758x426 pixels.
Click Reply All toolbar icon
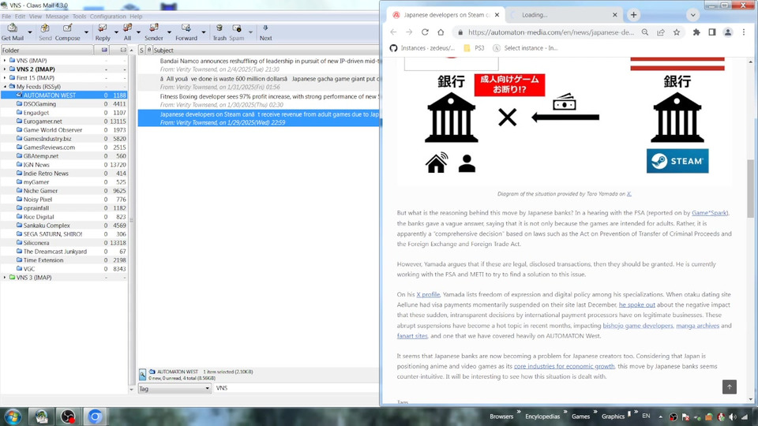click(x=127, y=32)
